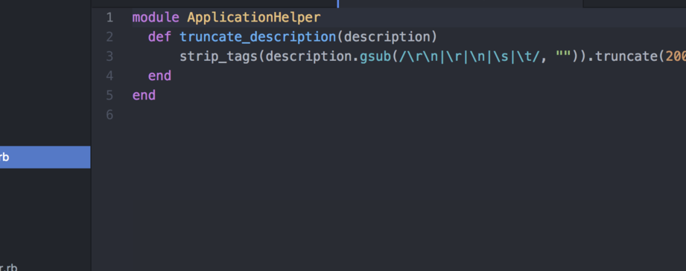
Task: Click the truncate method call on line 3
Action: pos(626,56)
